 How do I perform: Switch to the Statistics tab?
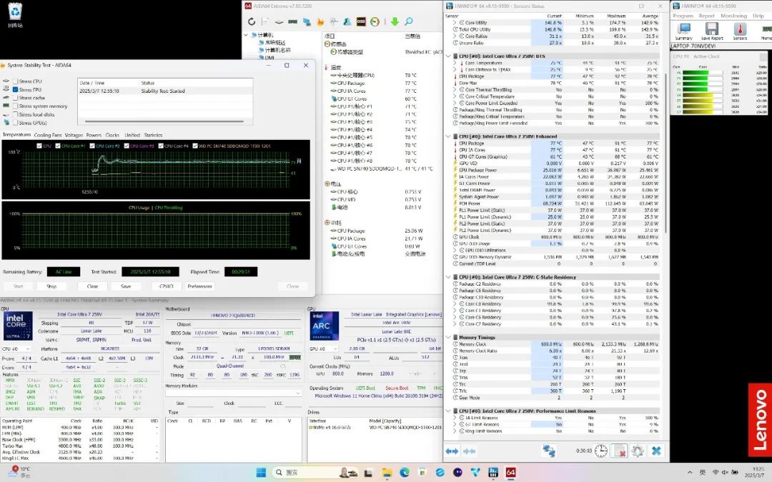coord(153,135)
